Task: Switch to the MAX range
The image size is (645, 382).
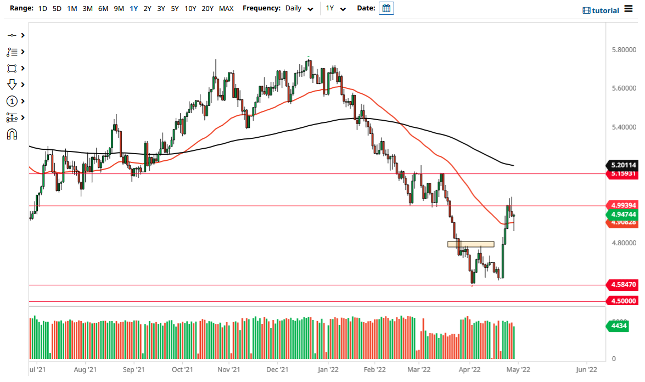Action: (226, 8)
